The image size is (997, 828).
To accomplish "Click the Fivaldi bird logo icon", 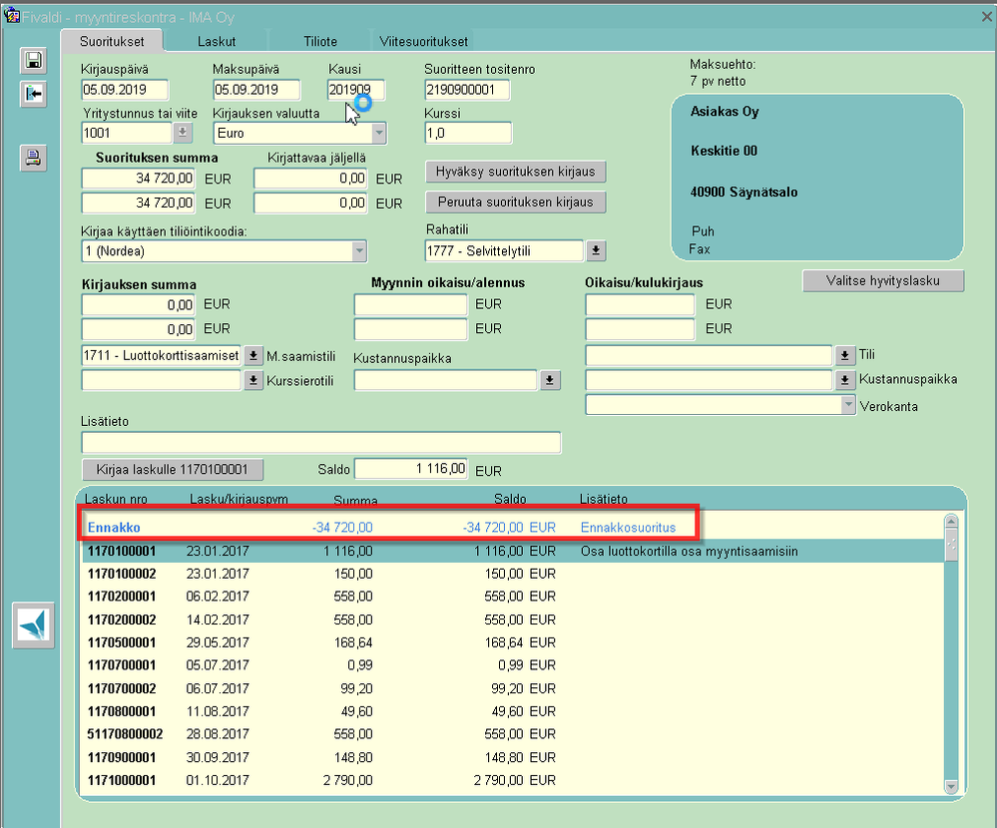I will tap(33, 625).
